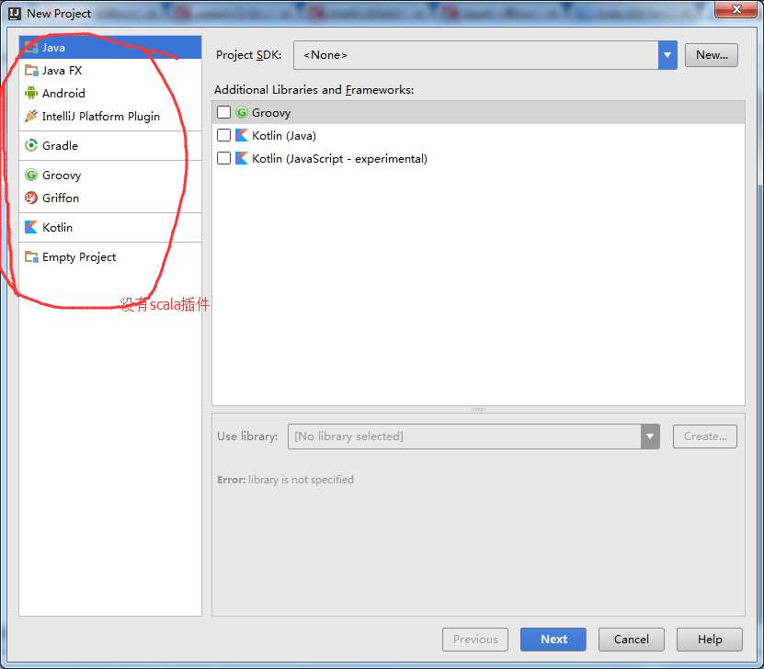This screenshot has height=669, width=764.
Task: Click Additional Libraries and Frameworks label
Action: click(314, 89)
